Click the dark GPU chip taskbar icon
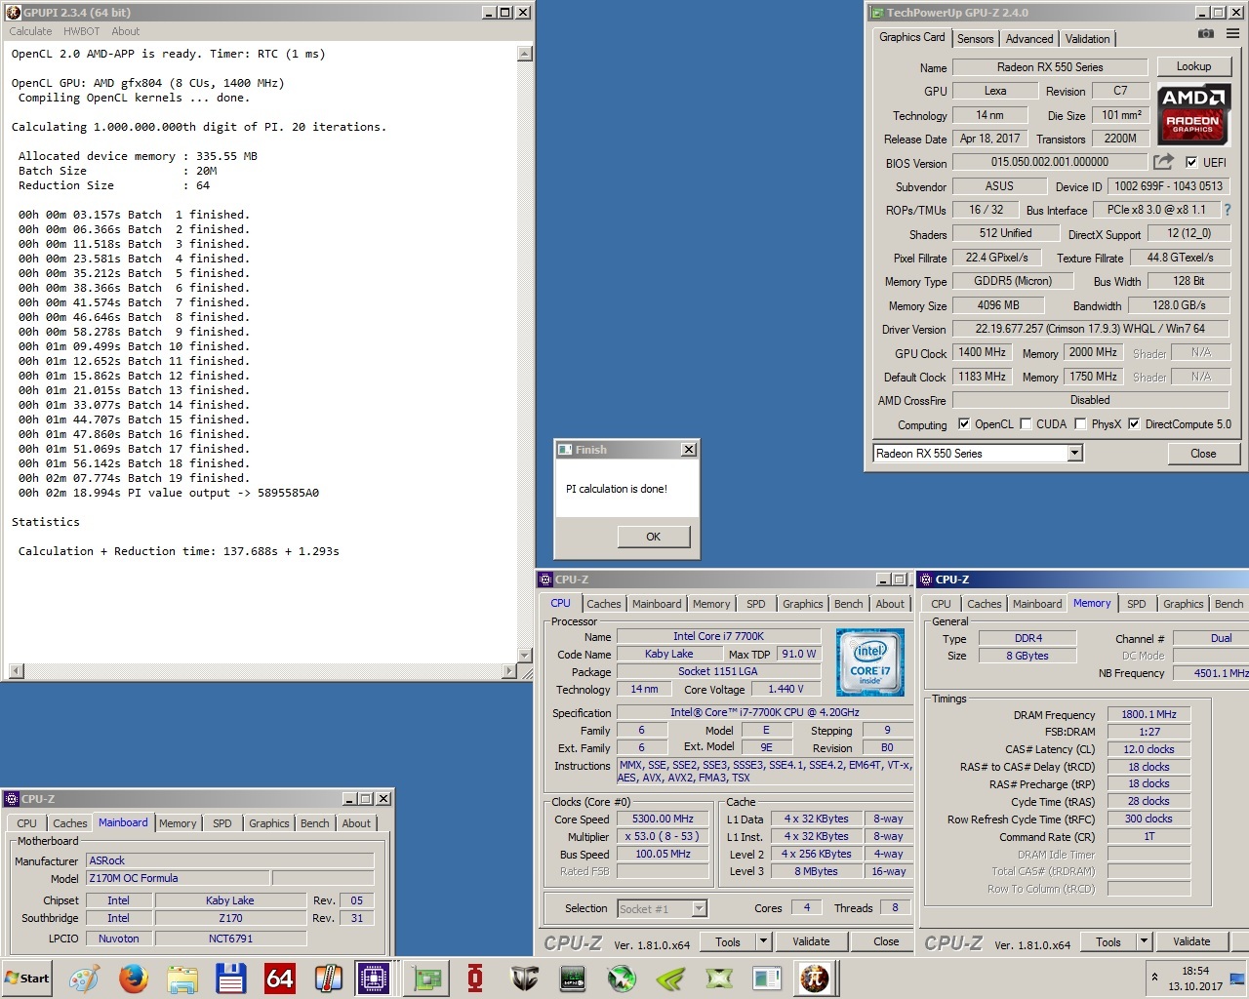 [x=573, y=978]
